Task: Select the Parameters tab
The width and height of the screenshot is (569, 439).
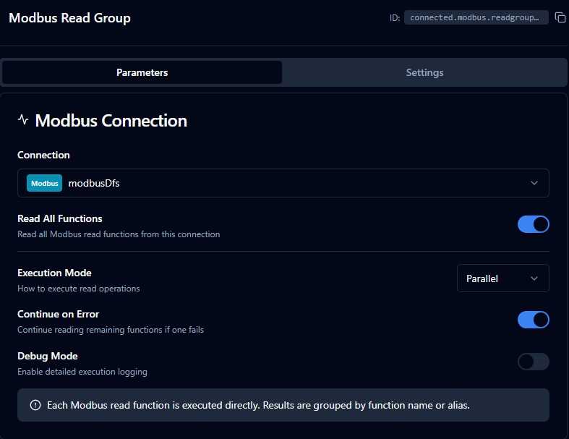Action: click(x=142, y=72)
